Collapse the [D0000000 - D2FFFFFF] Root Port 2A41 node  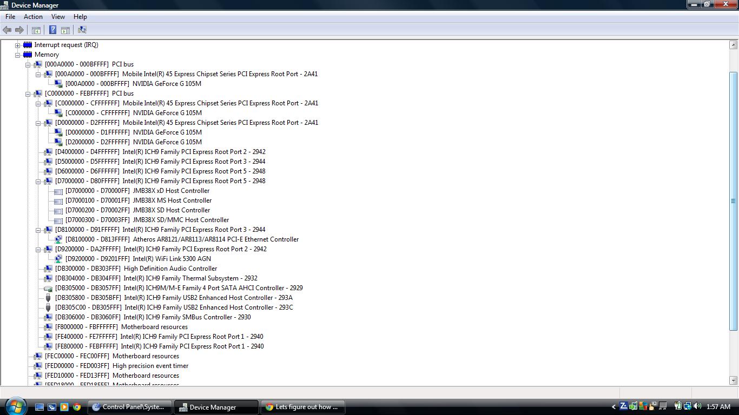38,123
